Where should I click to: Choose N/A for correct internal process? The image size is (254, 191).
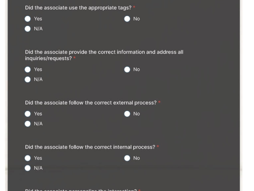[27, 168]
